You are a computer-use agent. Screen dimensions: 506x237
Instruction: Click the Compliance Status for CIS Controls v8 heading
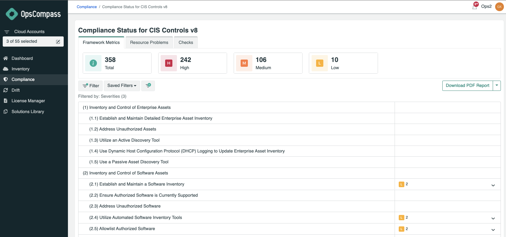pyautogui.click(x=138, y=30)
